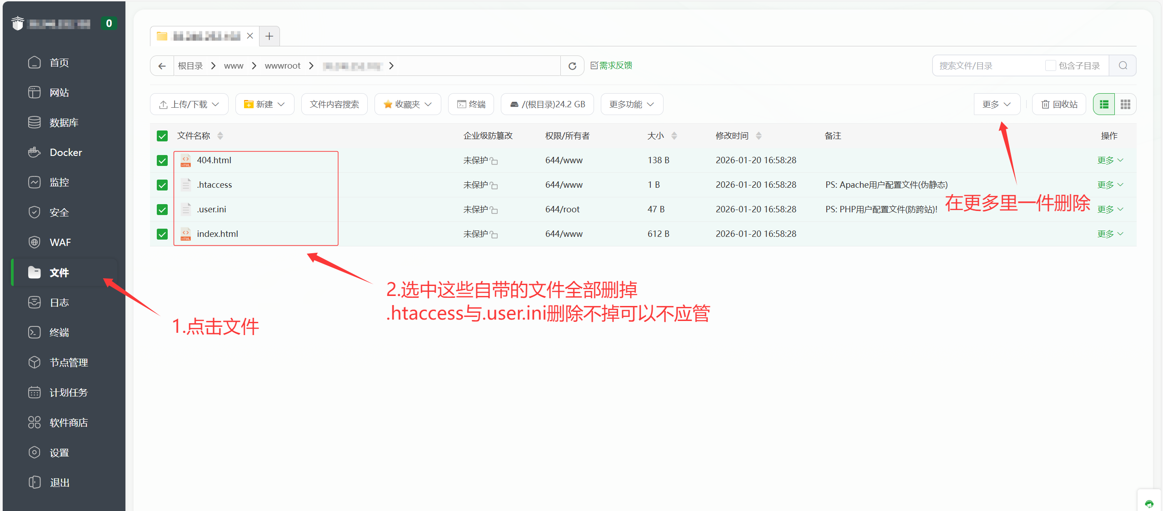Add a new tab with plus icon
This screenshot has height=511, width=1163.
click(269, 36)
